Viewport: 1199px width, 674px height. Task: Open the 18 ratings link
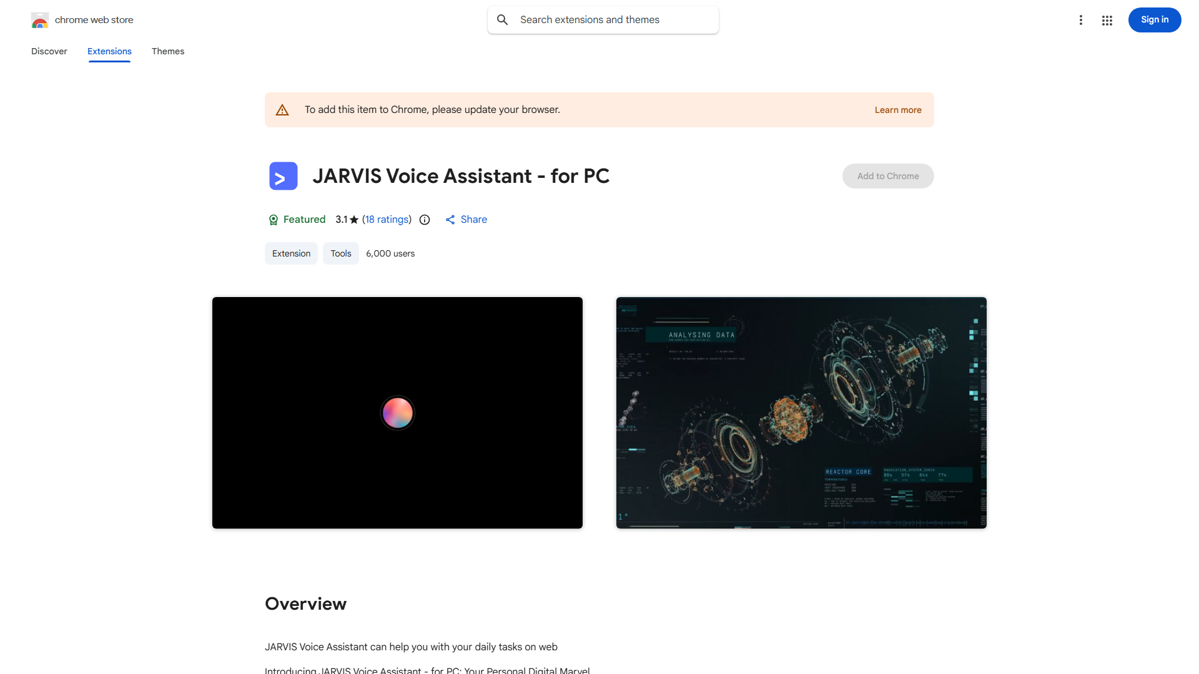click(x=387, y=219)
